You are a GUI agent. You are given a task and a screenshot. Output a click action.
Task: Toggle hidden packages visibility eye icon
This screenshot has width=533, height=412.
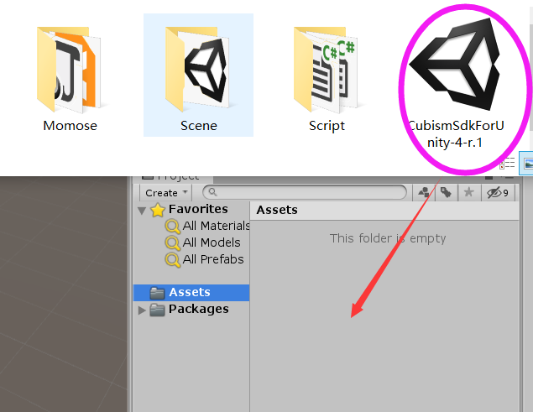coord(499,193)
